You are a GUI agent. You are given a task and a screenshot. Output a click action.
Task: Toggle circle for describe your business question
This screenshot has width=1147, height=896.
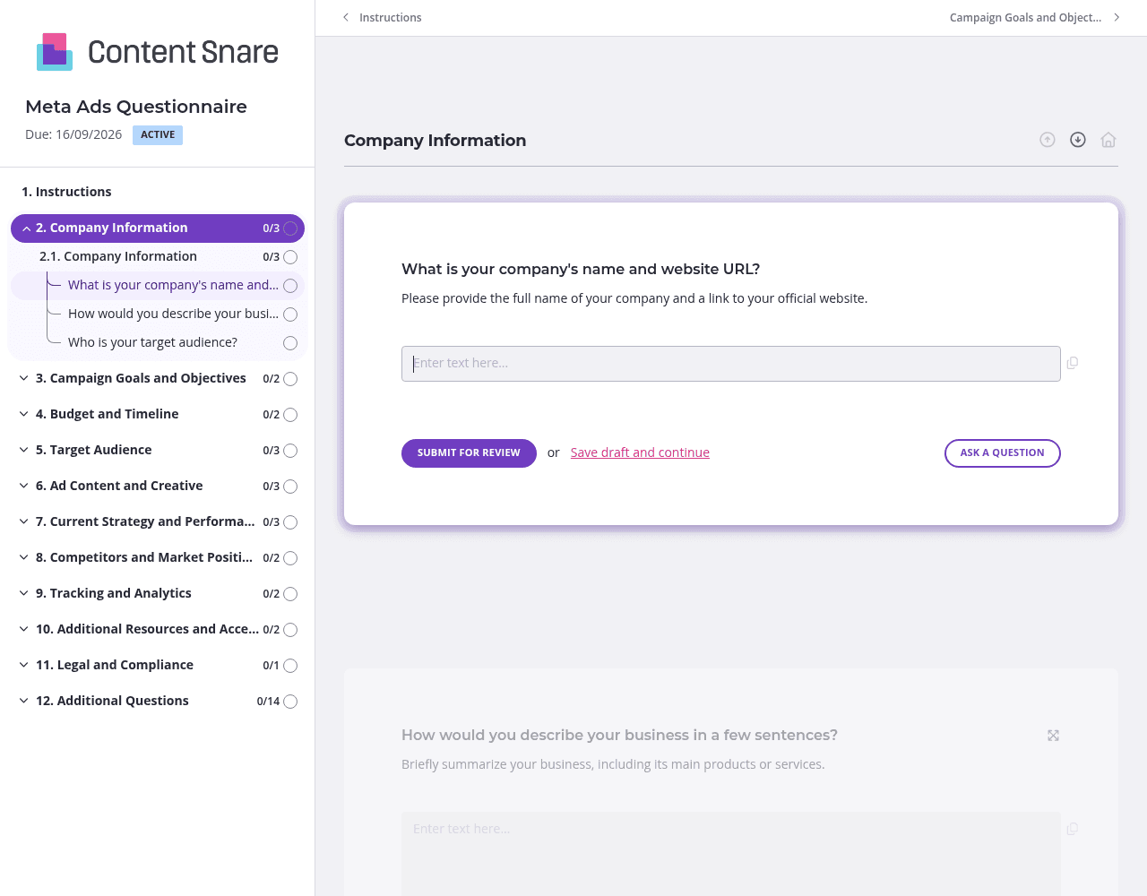click(290, 314)
